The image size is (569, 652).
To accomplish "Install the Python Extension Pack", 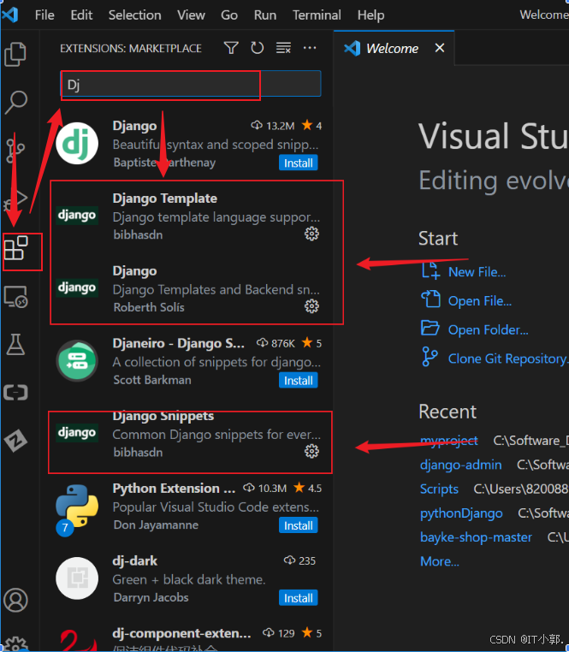I will [299, 525].
